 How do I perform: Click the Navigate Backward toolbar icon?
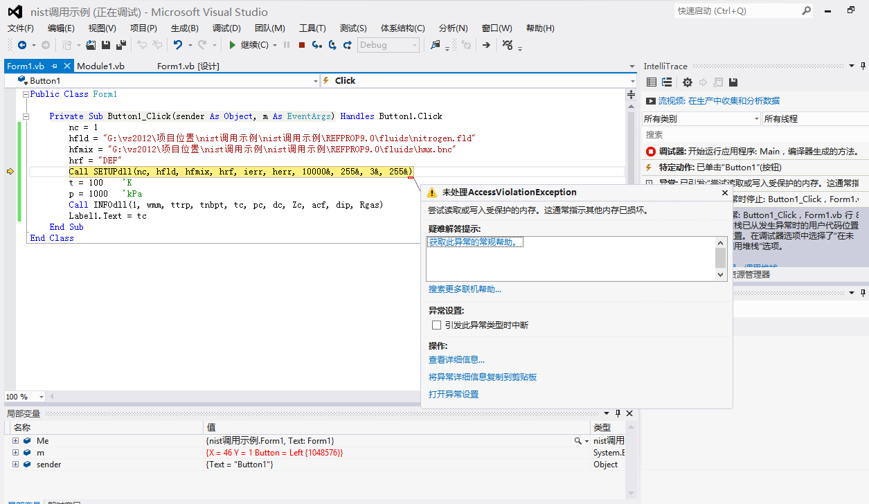pos(22,45)
